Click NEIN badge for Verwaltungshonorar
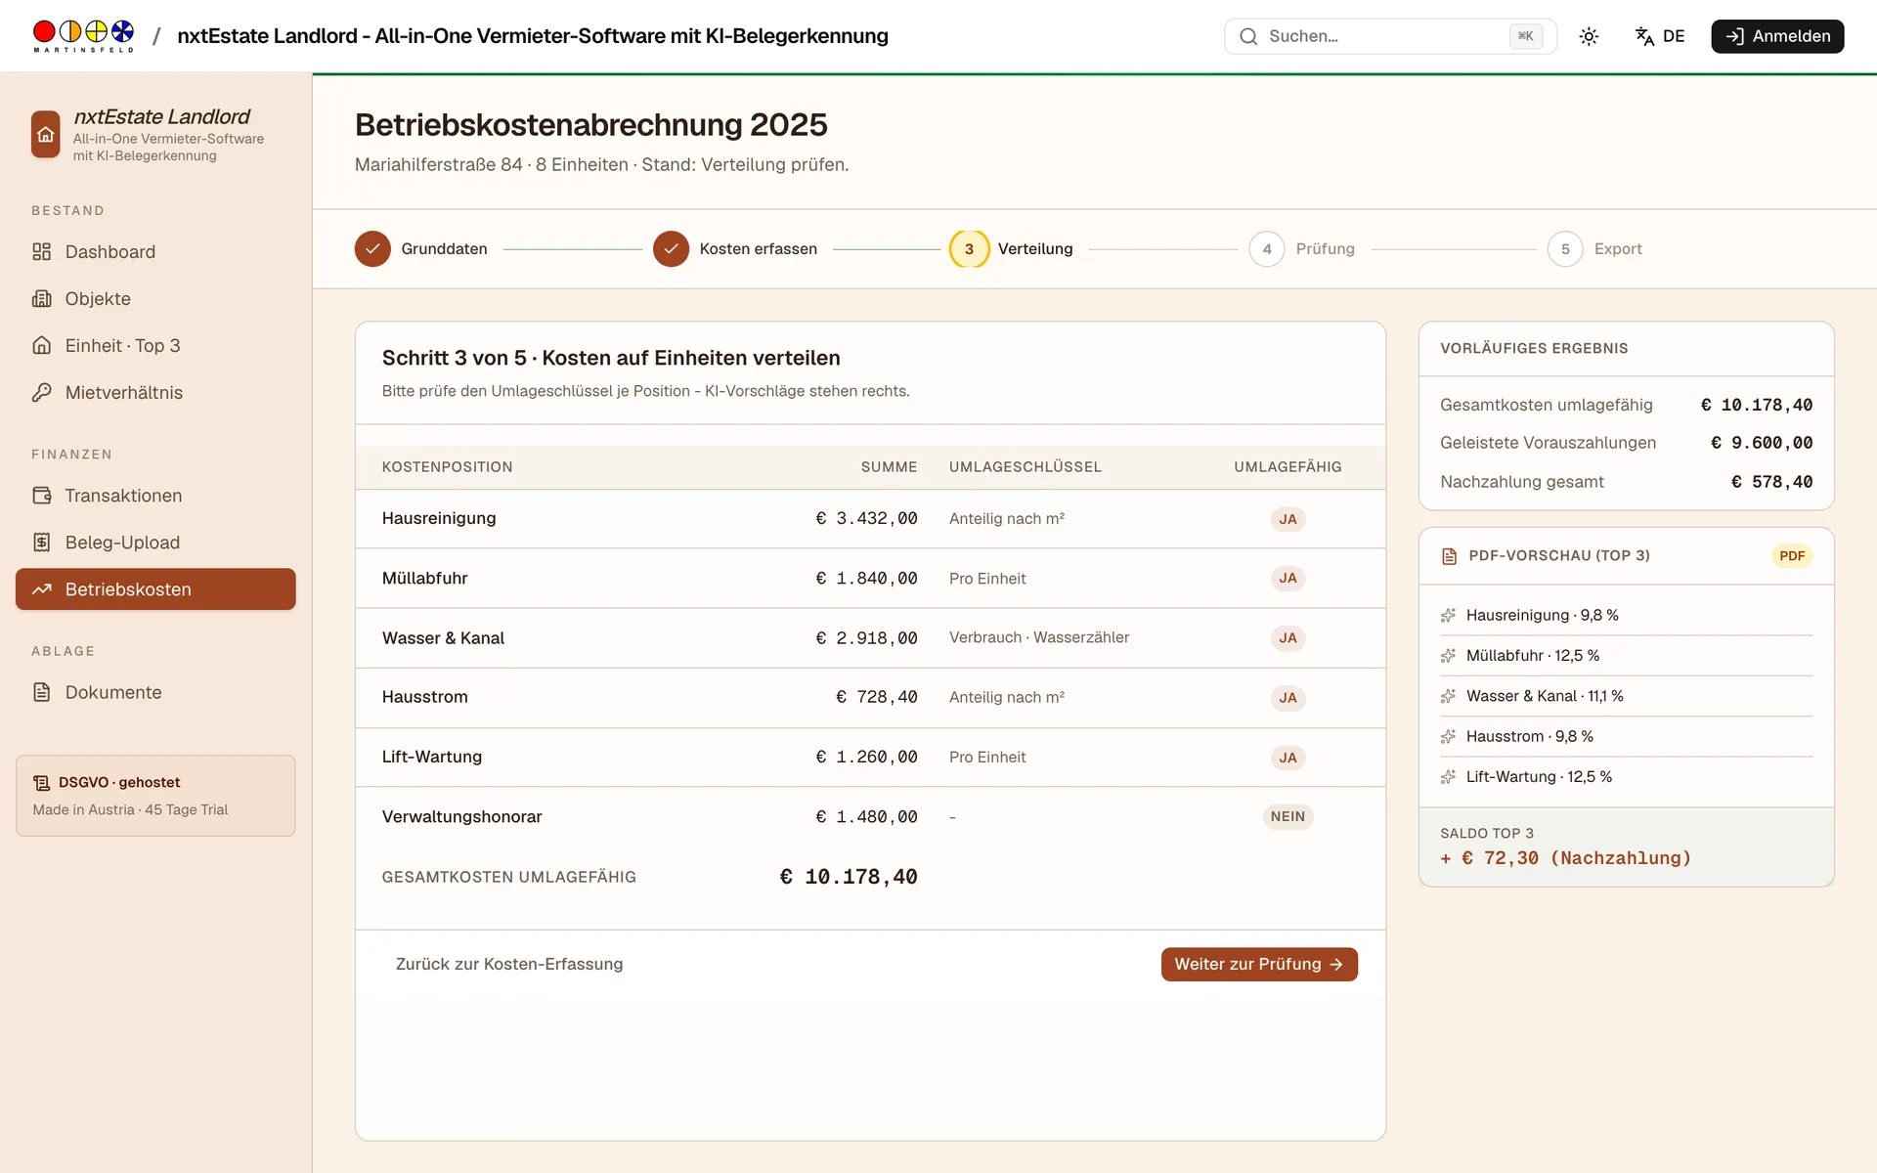1877x1173 pixels. [1288, 817]
